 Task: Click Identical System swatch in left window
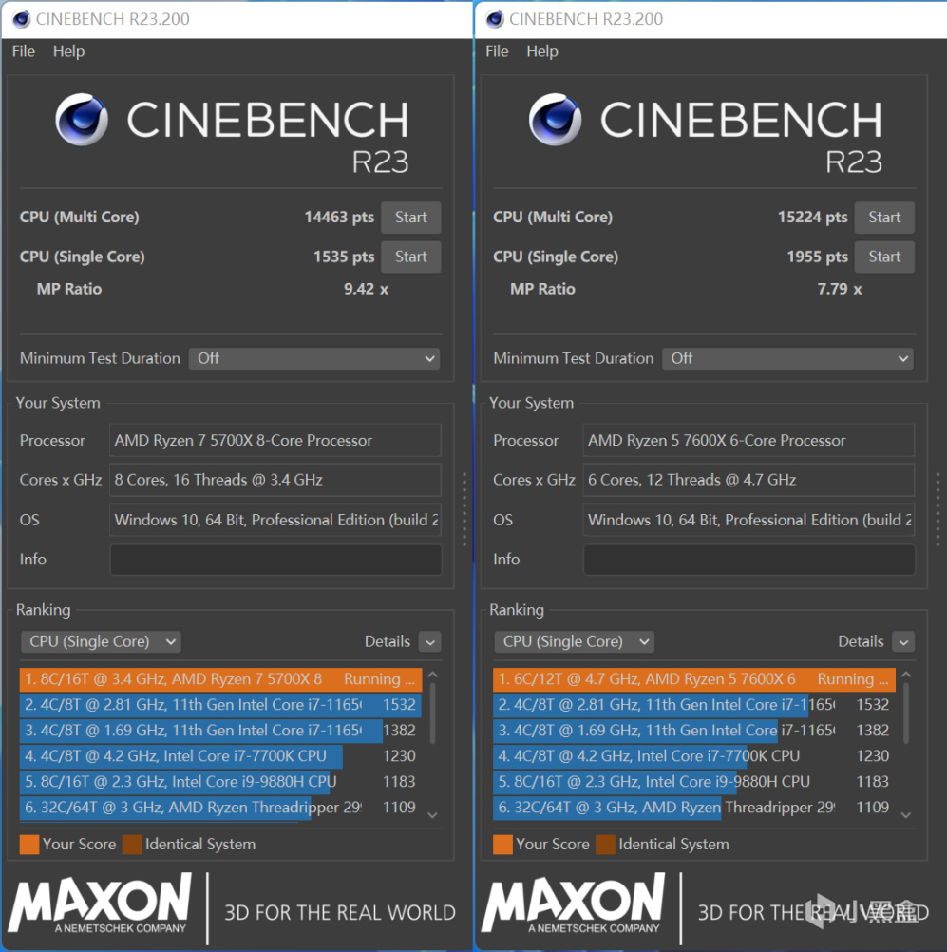point(132,845)
